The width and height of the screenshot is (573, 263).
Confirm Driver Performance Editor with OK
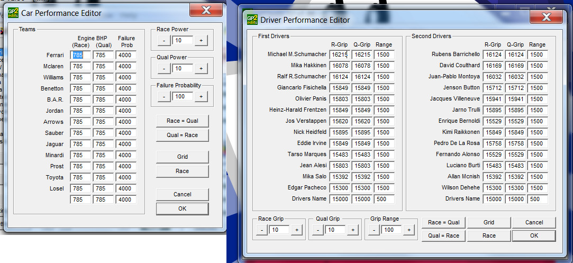tap(534, 235)
